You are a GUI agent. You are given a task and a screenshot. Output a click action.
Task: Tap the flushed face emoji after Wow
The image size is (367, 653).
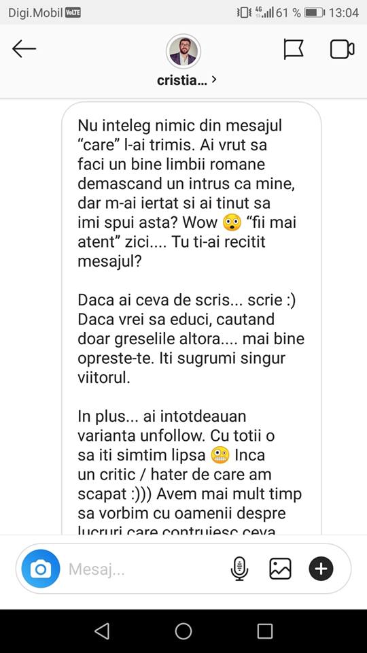click(232, 223)
